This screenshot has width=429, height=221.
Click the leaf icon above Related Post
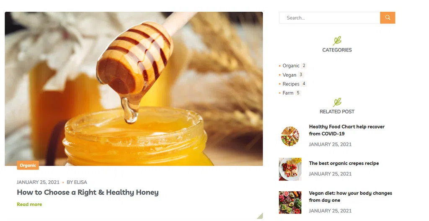[337, 102]
